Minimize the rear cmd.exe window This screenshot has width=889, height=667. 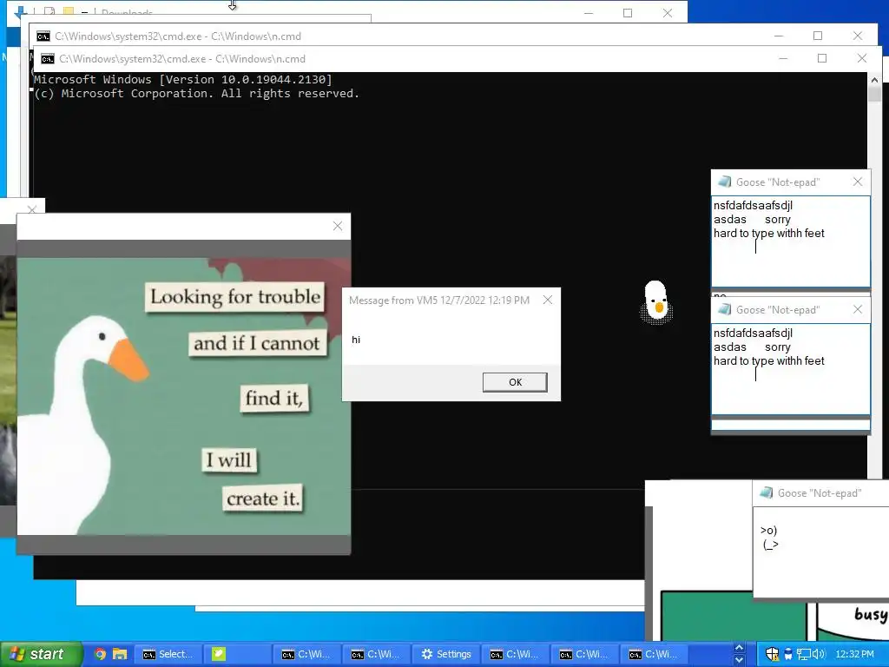(779, 36)
